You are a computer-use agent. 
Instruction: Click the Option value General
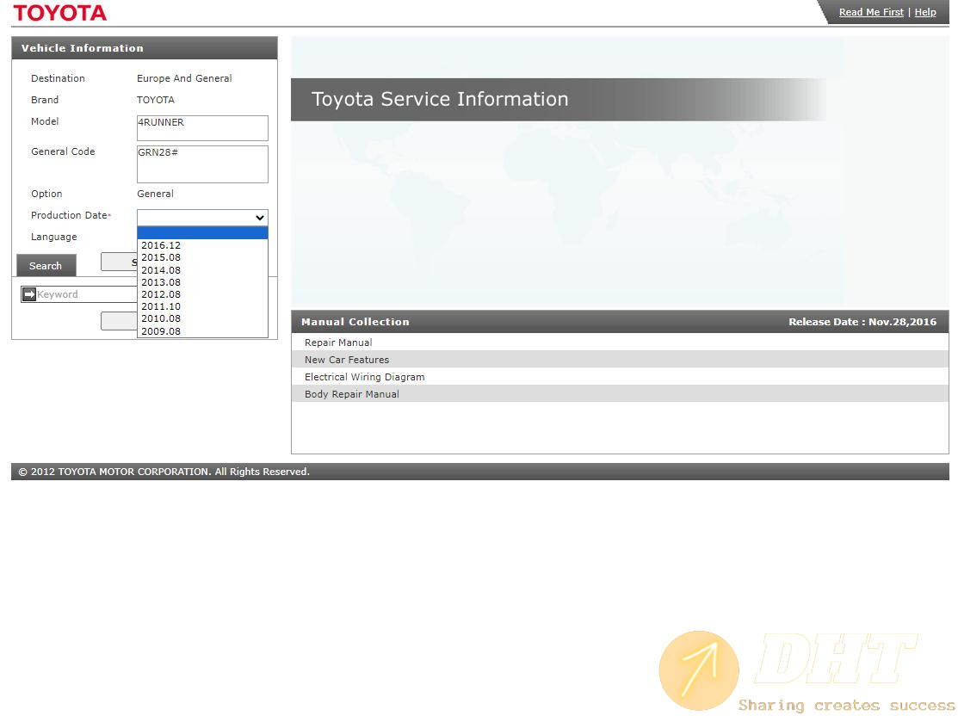tap(155, 194)
